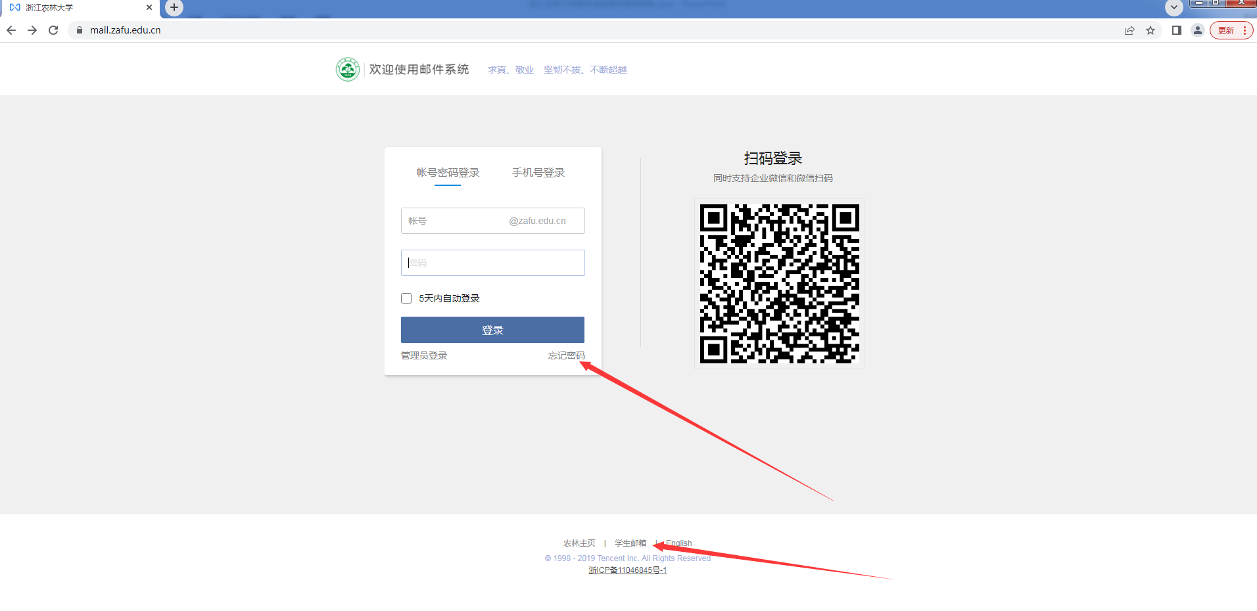1257x611 pixels.
Task: Click the 更新 browser update button
Action: tap(1231, 30)
